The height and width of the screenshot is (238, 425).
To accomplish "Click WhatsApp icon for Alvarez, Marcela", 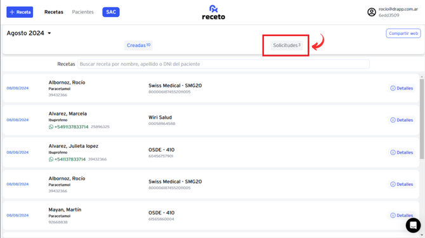I will [51, 127].
